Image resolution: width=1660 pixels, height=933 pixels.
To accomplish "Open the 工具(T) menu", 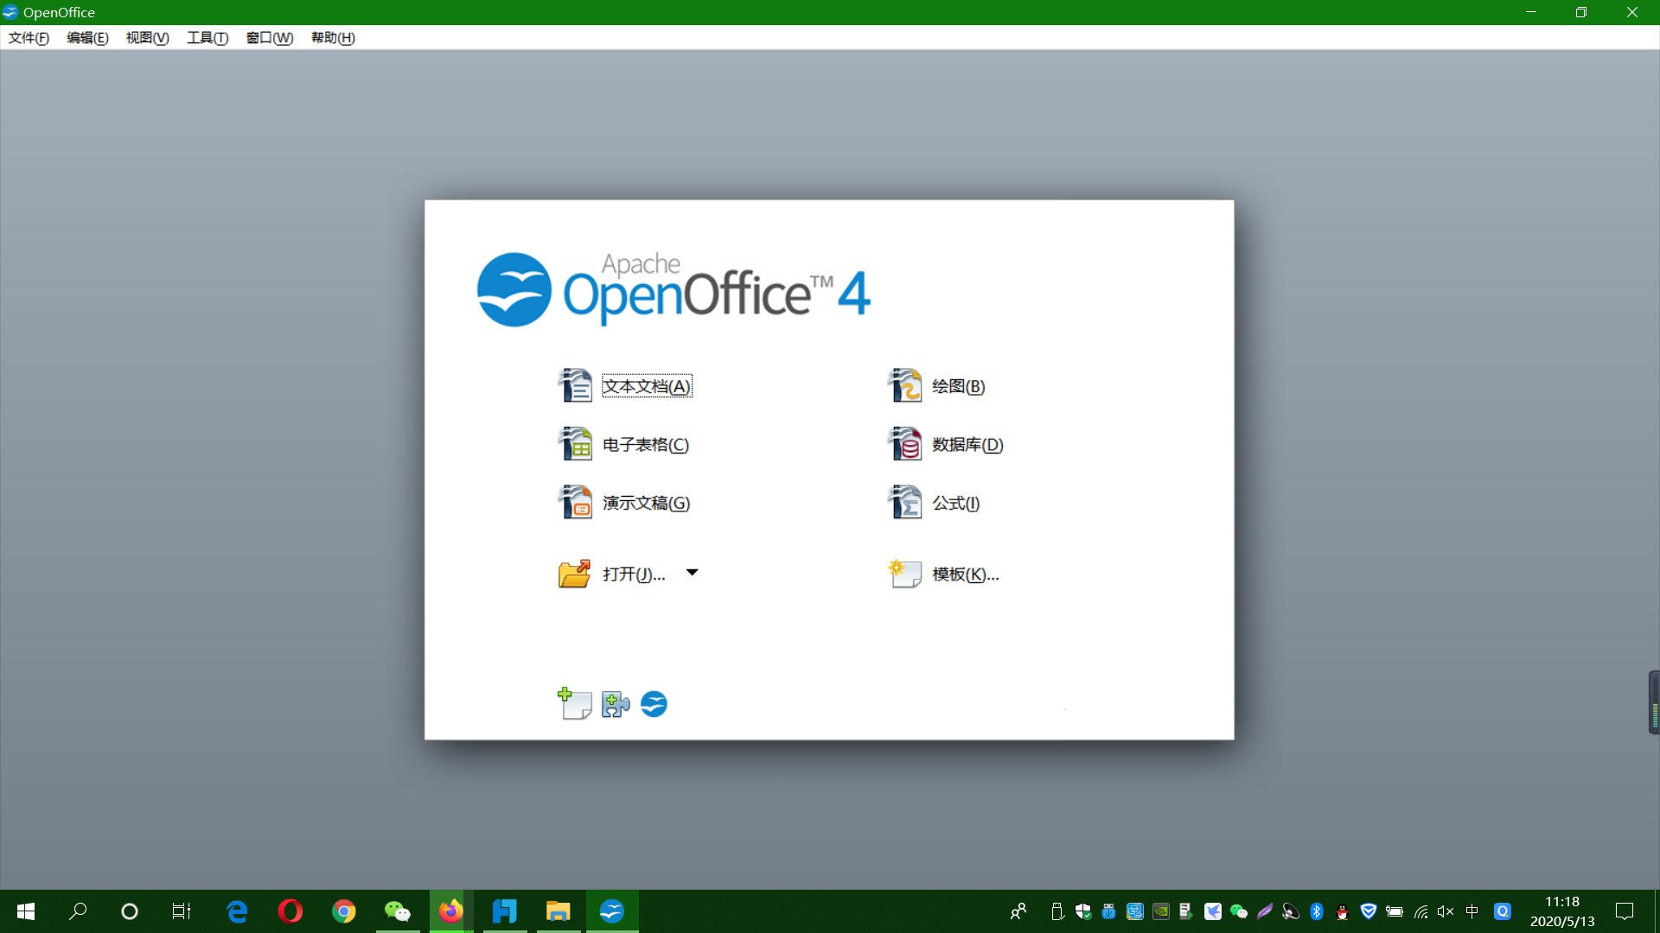I will 207,38.
